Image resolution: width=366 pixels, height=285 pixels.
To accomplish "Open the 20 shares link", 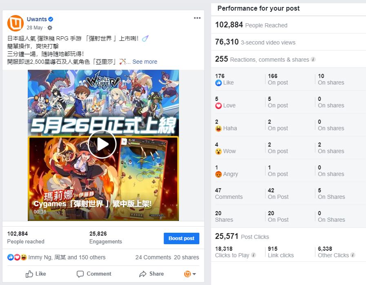I will [186, 257].
